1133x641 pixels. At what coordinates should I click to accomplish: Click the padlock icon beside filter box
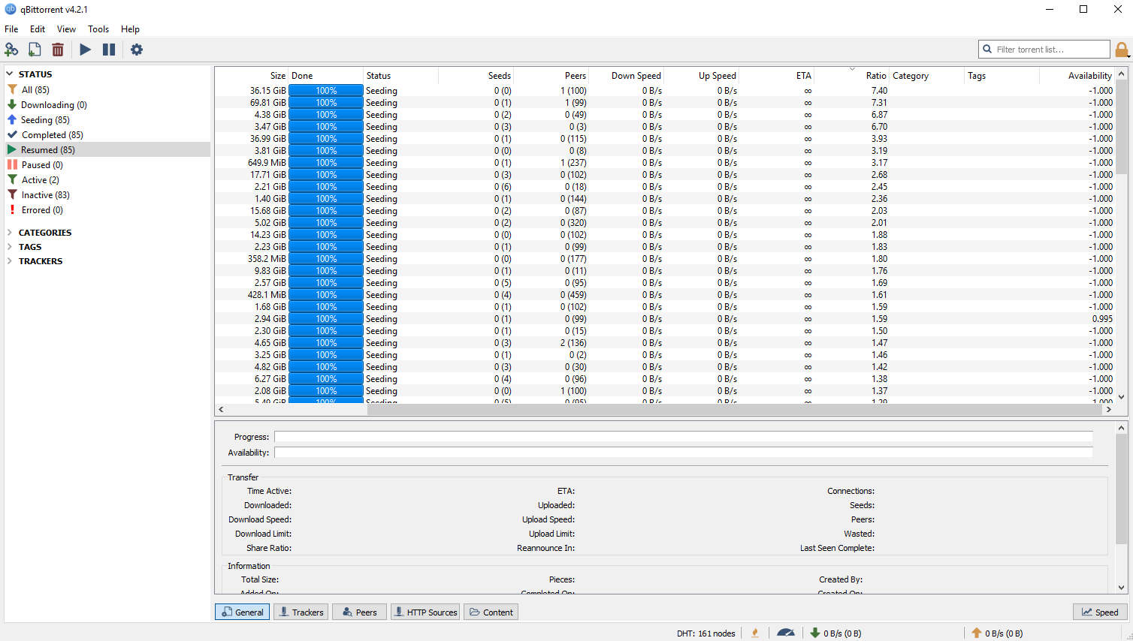(x=1121, y=50)
